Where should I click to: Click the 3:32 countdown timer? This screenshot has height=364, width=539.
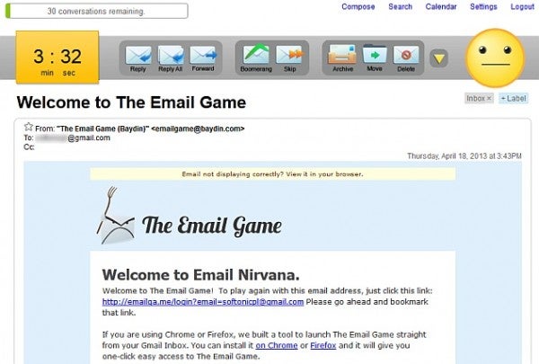(x=57, y=58)
